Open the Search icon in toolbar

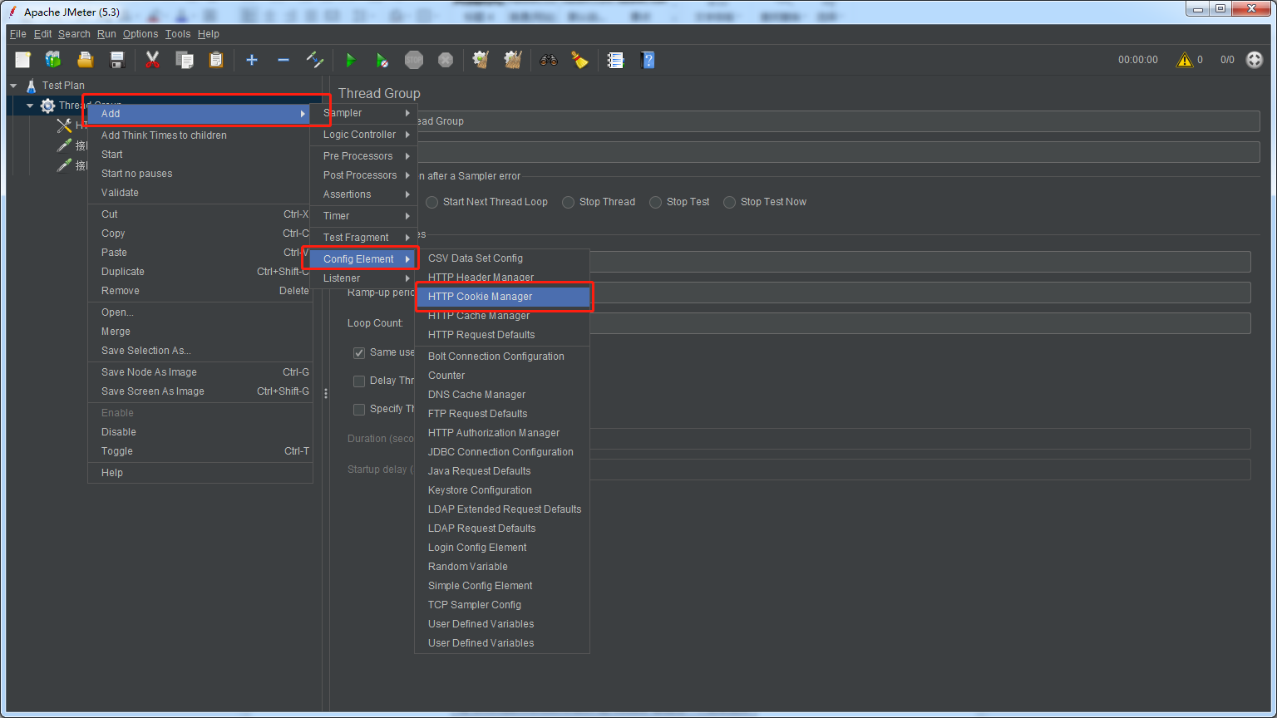coord(548,59)
